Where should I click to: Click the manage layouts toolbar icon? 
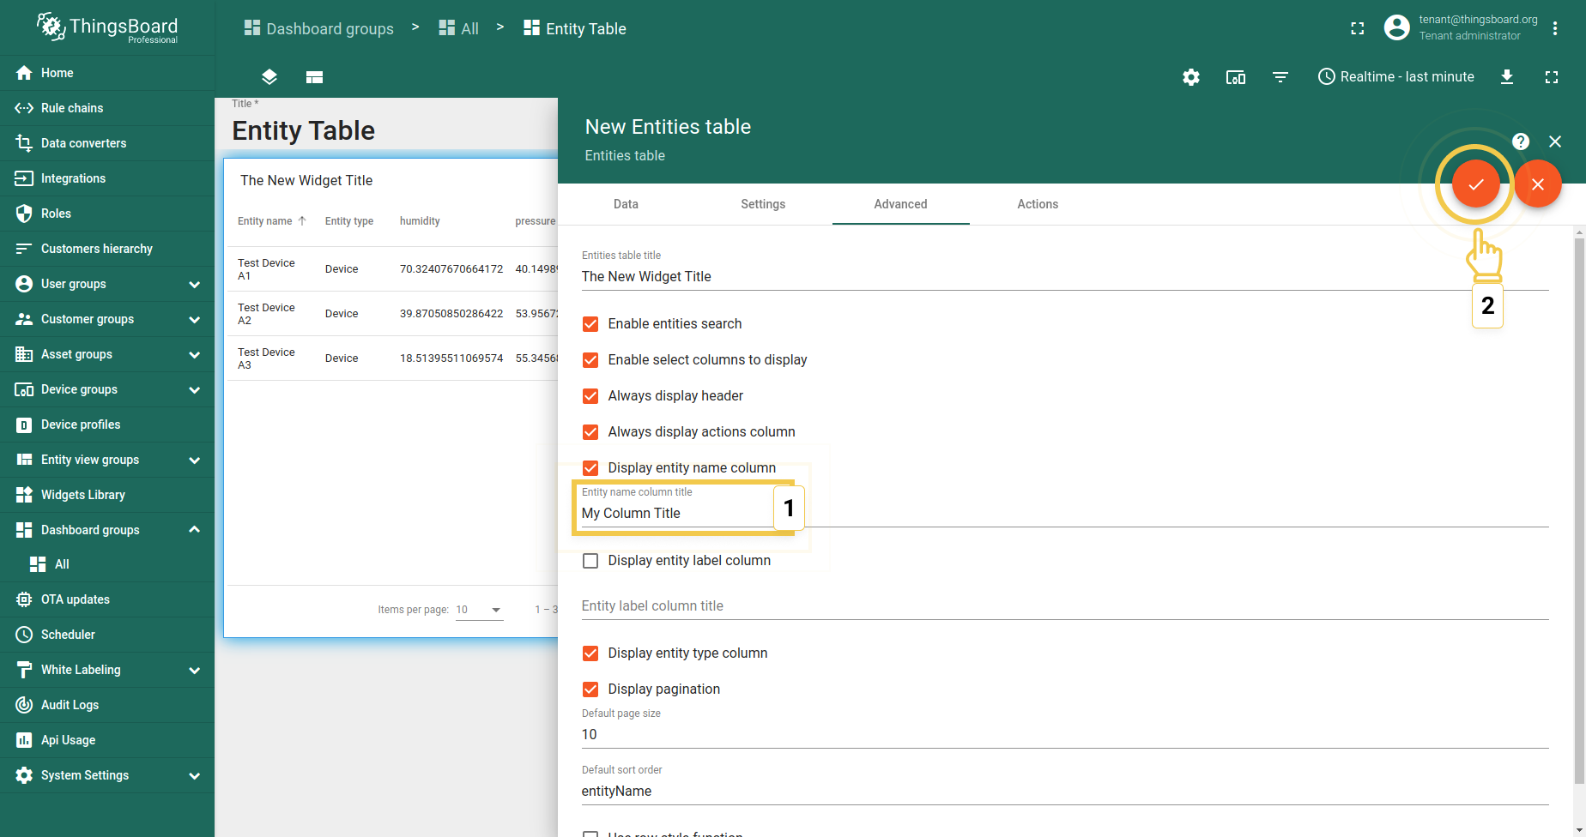314,77
